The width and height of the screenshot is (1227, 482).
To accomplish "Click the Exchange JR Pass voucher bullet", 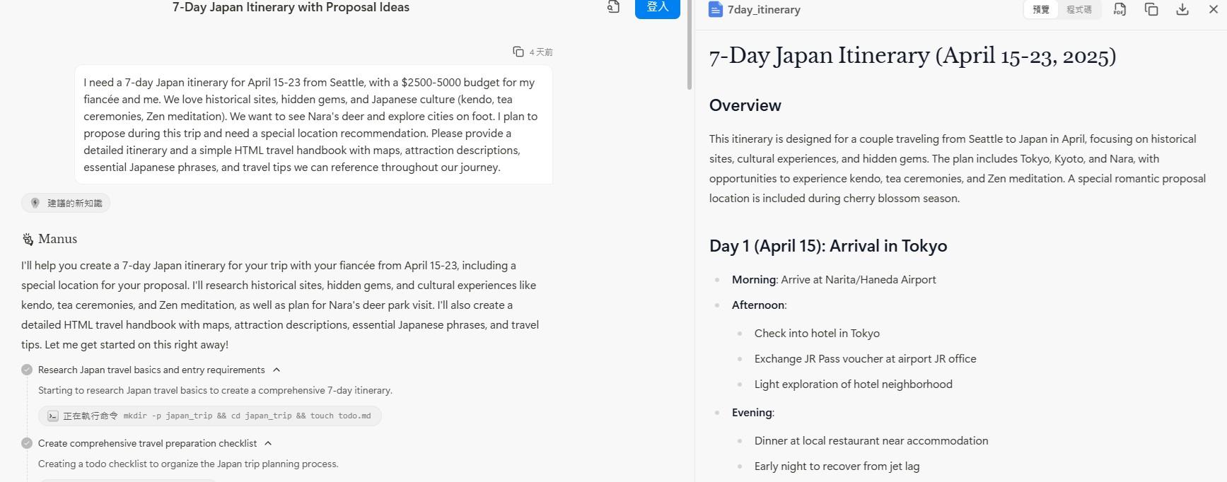I will coord(865,359).
